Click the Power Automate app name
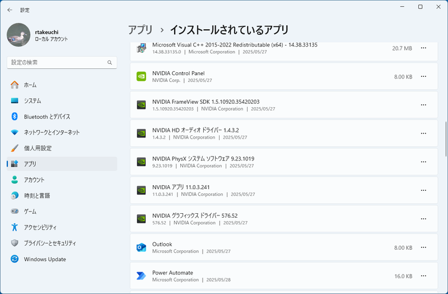448x294 pixels. pyautogui.click(x=172, y=273)
